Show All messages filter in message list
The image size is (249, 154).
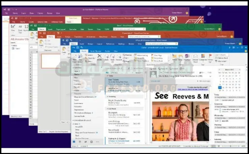pyautogui.click(x=107, y=73)
